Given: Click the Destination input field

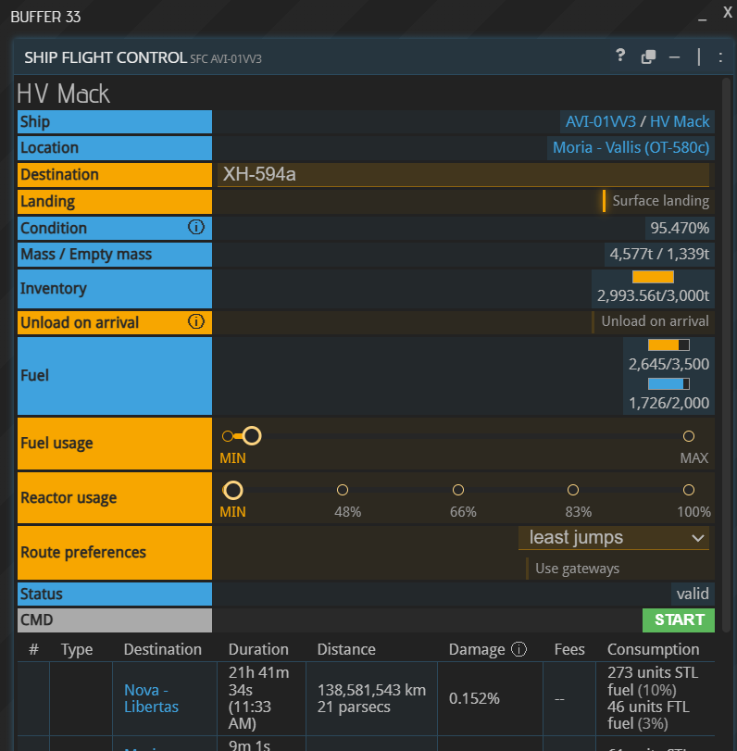Looking at the screenshot, I should coord(463,174).
